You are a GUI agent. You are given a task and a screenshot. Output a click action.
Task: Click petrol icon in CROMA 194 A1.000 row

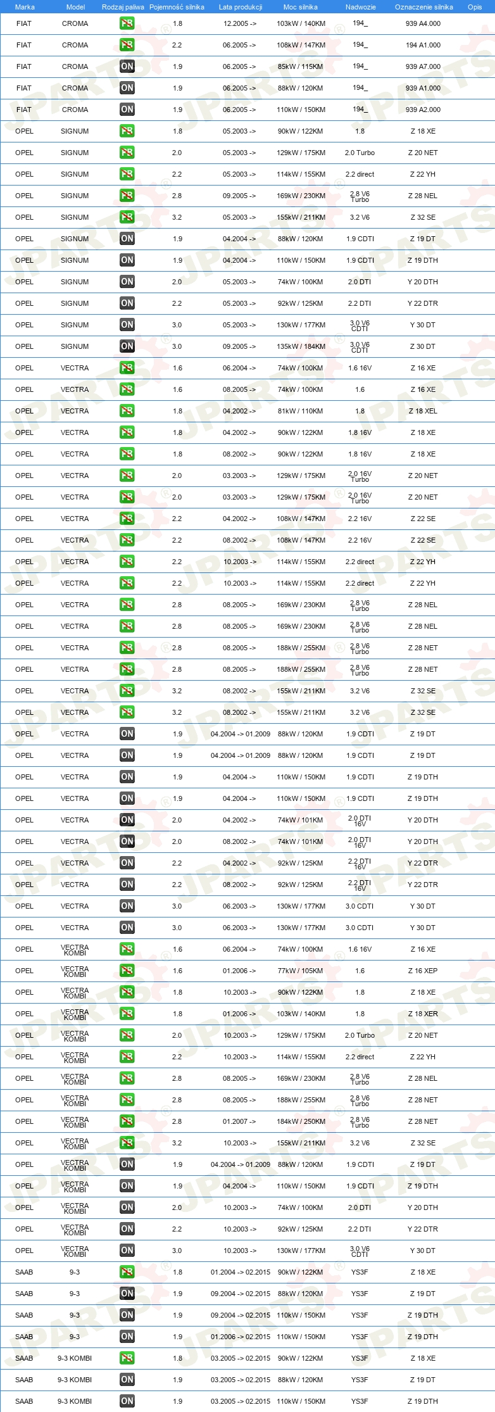click(127, 45)
